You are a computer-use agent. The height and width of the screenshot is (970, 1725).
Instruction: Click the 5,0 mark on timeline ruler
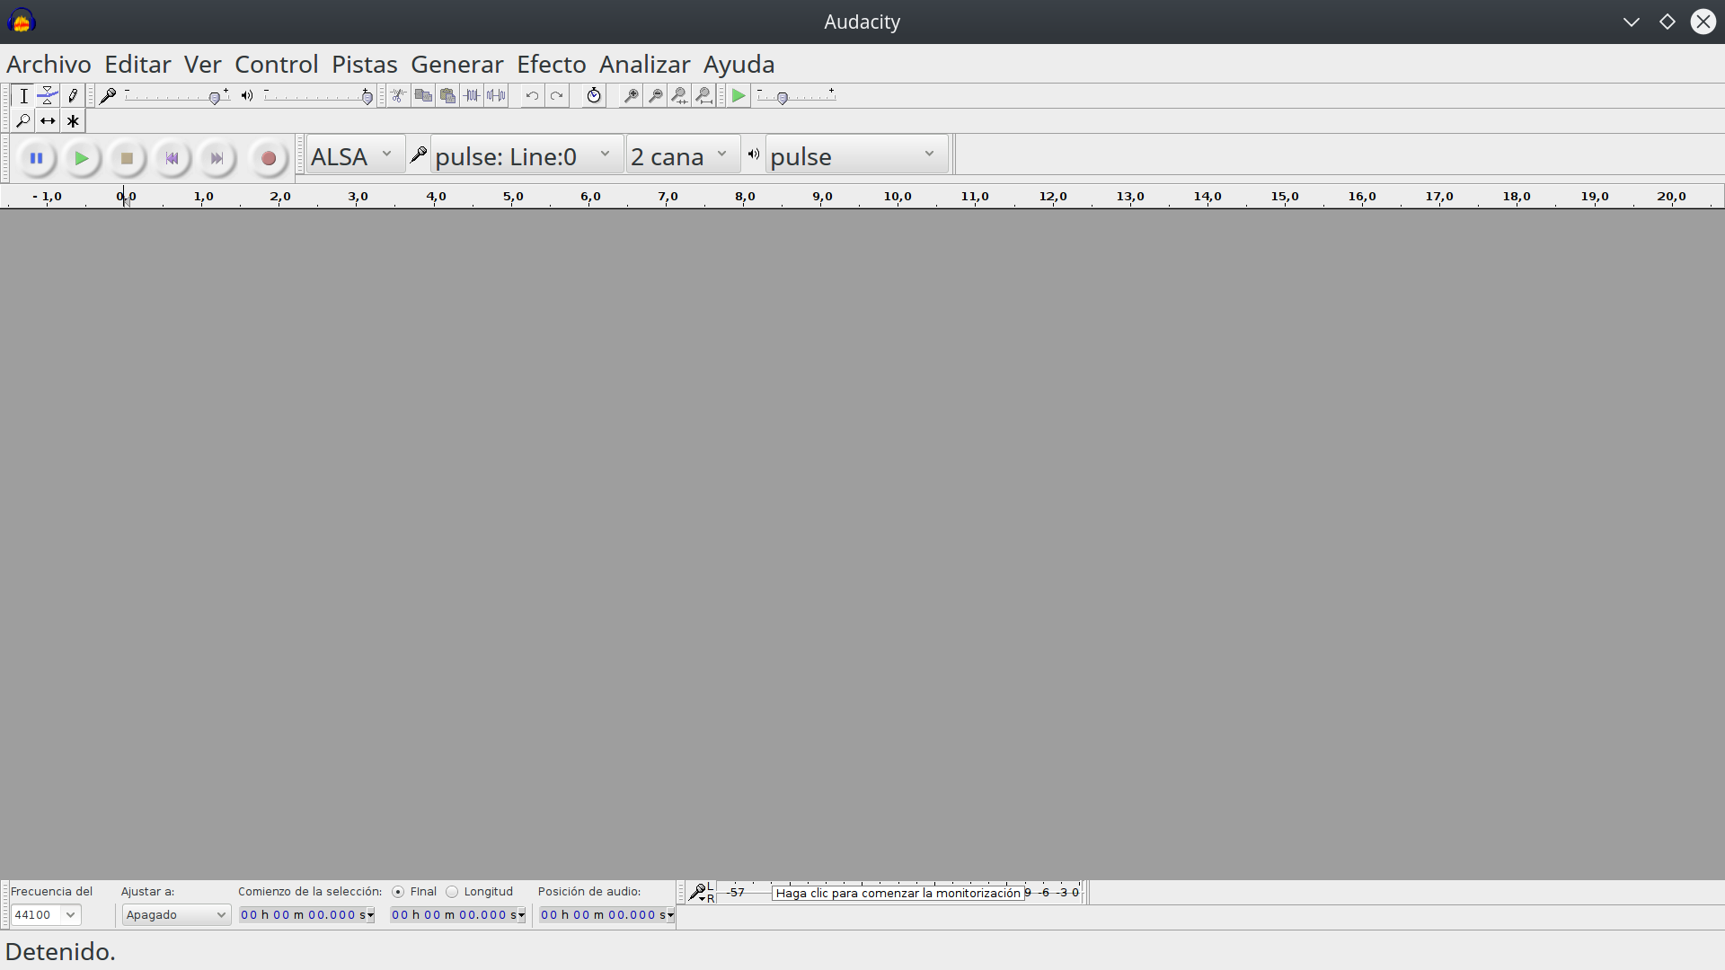click(x=513, y=197)
